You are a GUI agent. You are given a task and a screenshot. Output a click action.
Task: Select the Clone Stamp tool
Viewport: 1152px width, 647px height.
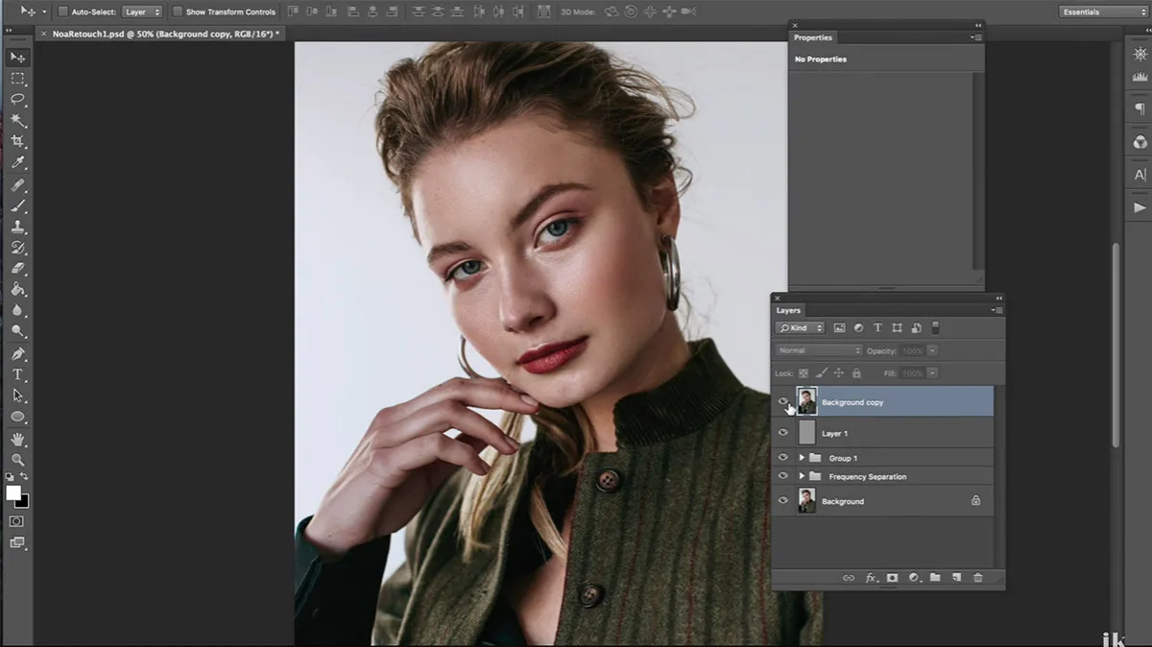point(17,228)
